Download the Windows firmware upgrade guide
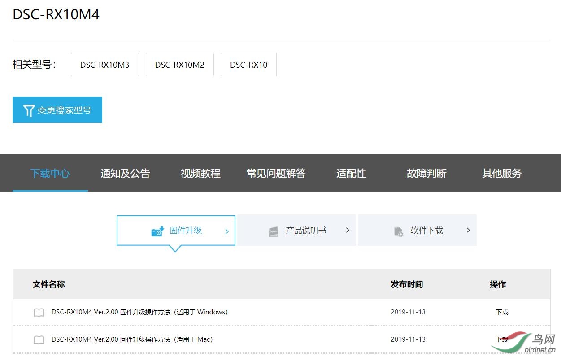 (x=502, y=312)
